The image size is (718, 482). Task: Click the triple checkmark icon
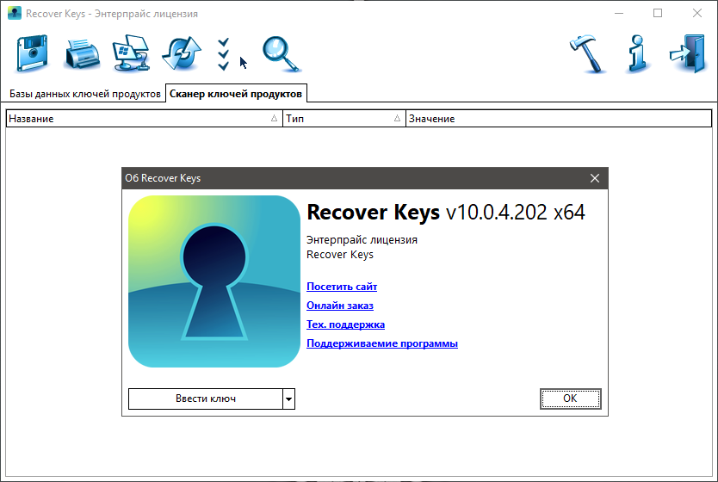pyautogui.click(x=224, y=54)
